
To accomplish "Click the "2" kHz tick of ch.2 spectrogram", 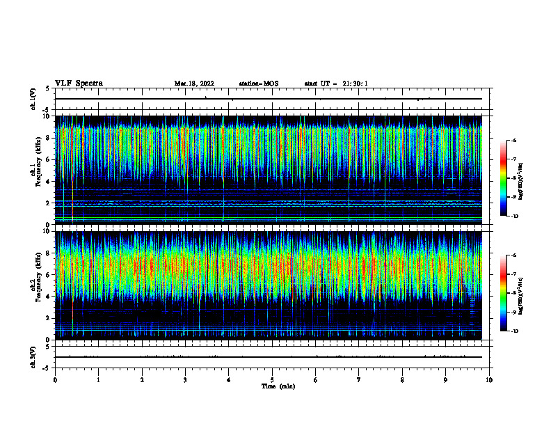I will (x=48, y=318).
